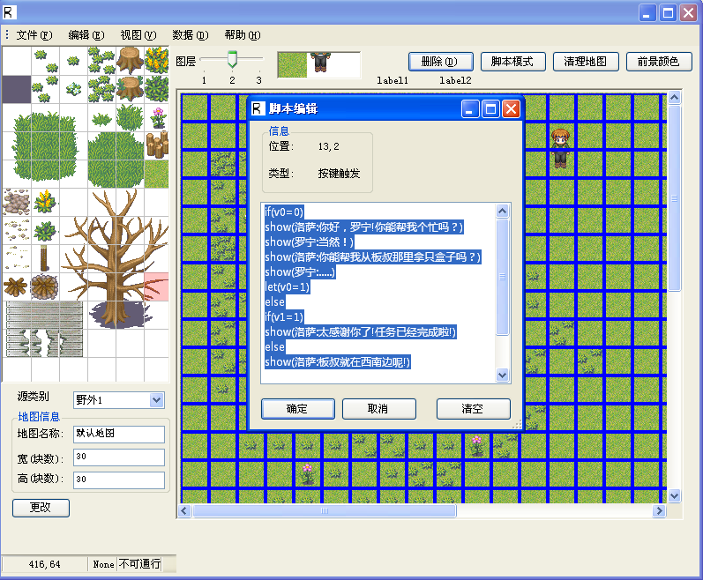The width and height of the screenshot is (703, 580).
Task: Open the 视图(V) menu
Action: point(138,35)
